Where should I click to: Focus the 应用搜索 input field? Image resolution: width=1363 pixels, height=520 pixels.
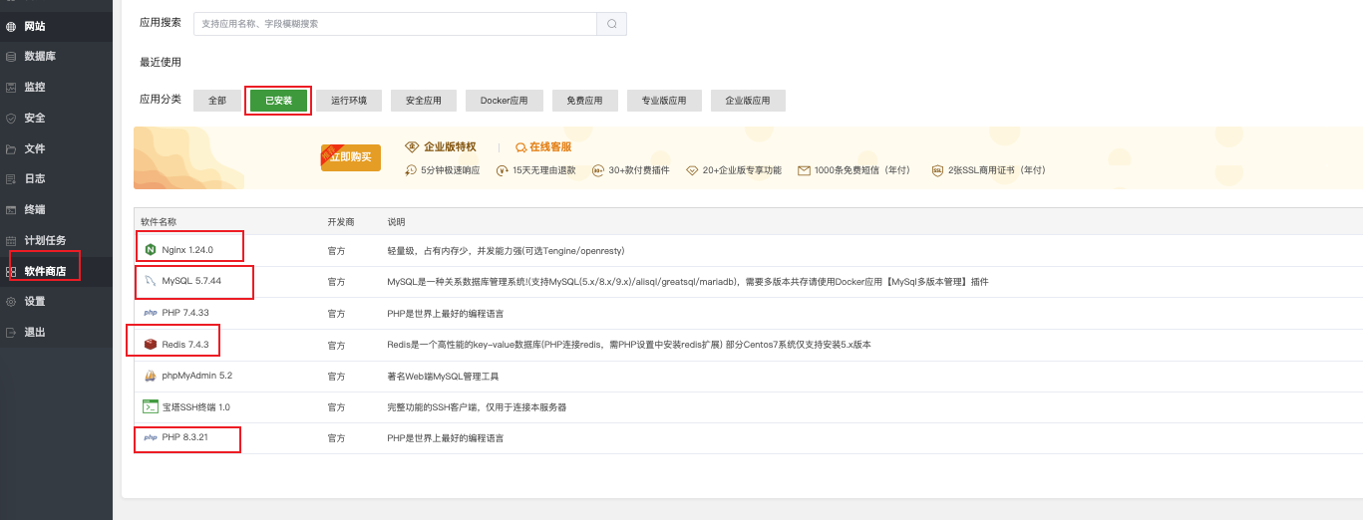pyautogui.click(x=395, y=24)
